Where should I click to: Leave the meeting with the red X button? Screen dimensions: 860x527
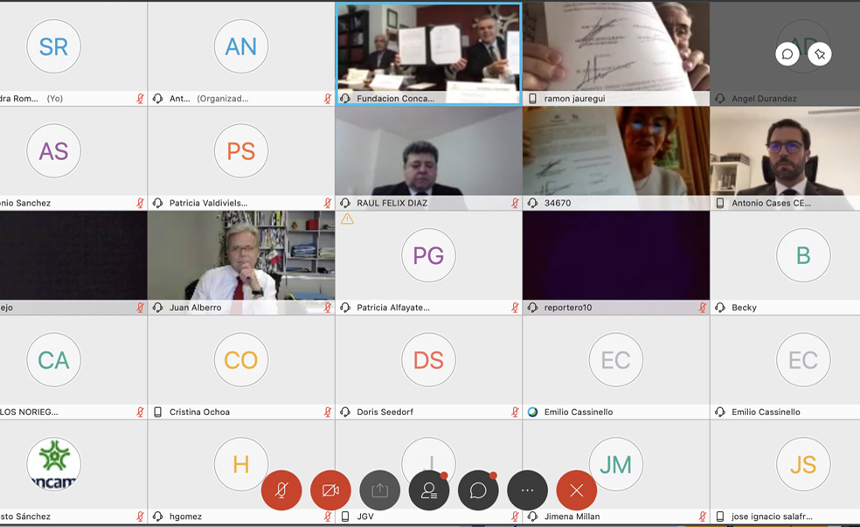(x=576, y=490)
